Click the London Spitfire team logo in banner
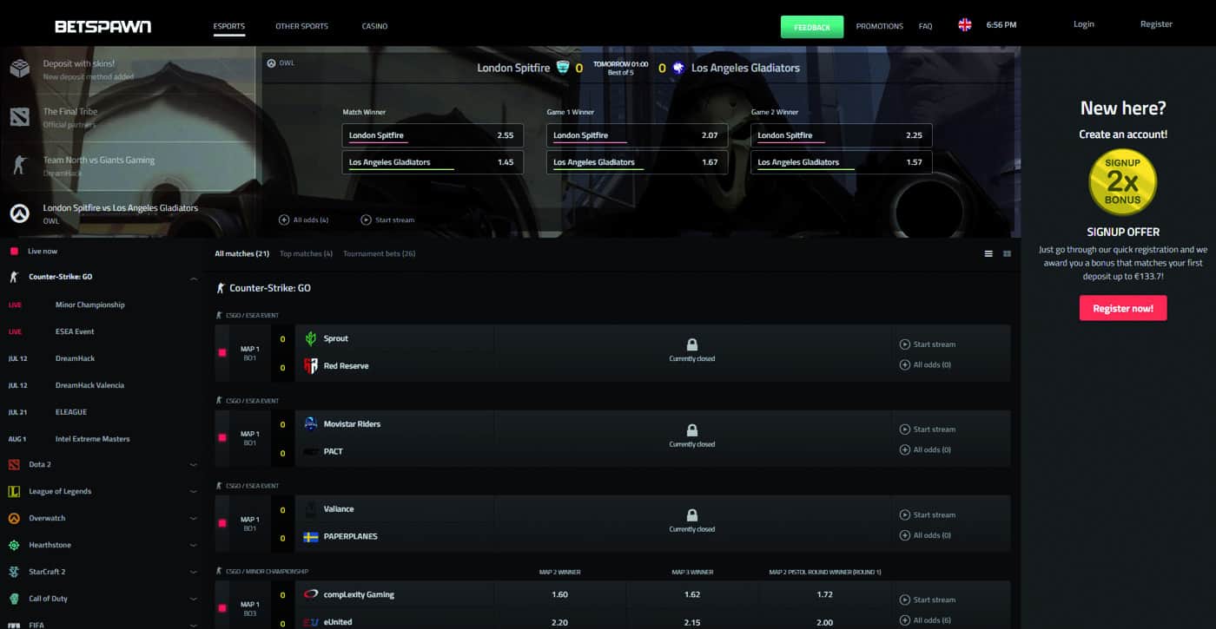 [563, 68]
